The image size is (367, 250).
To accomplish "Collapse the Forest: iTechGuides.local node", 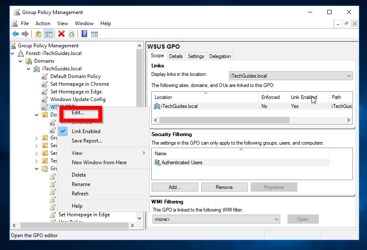I will coord(13,53).
